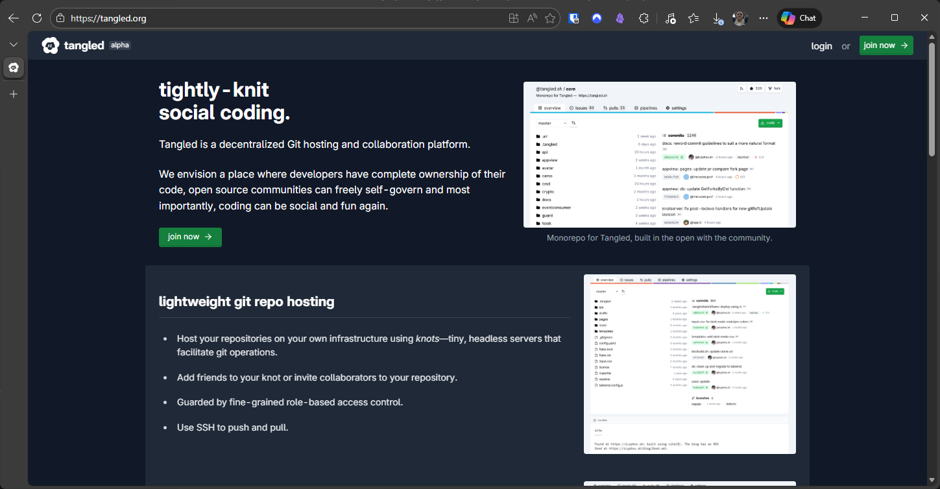Screen dimensions: 940x489
Task: Expand the vertical tabs chevron
Action: (14, 44)
